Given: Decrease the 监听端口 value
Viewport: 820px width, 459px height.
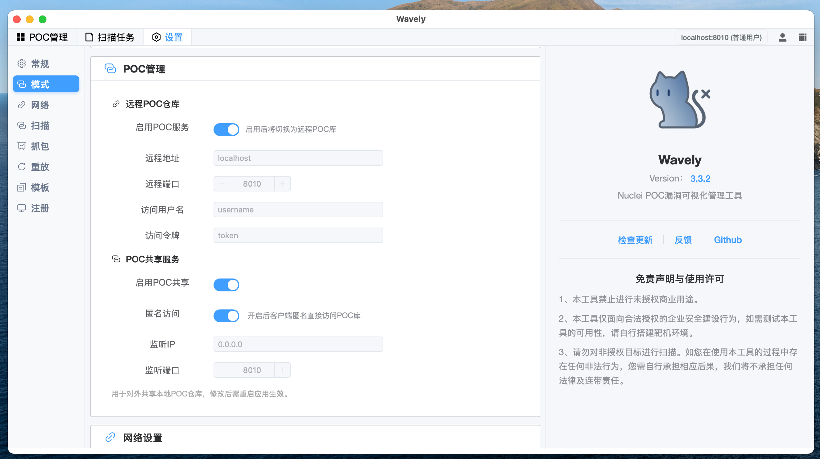Looking at the screenshot, I should (222, 370).
